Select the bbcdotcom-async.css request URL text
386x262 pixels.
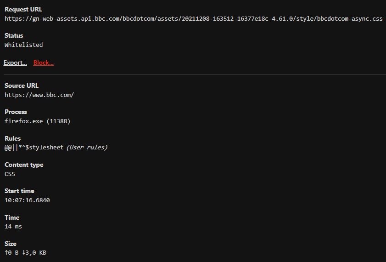[x=193, y=19]
